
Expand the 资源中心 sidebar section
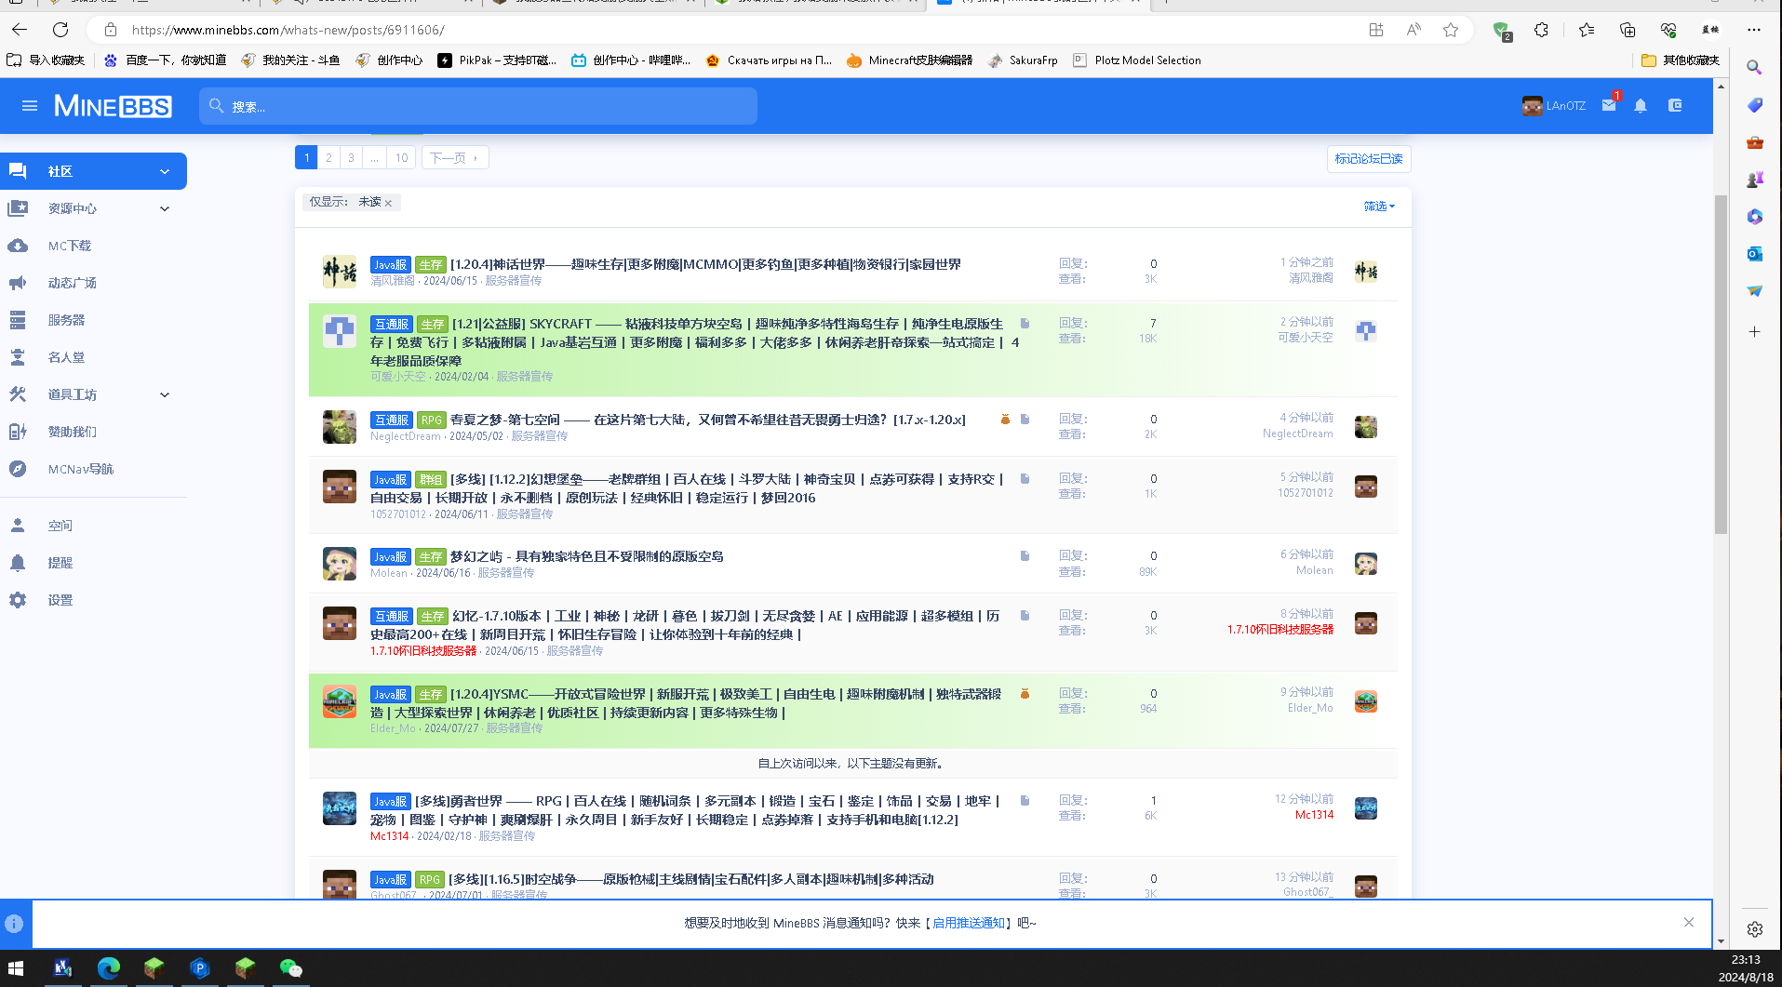(x=165, y=208)
